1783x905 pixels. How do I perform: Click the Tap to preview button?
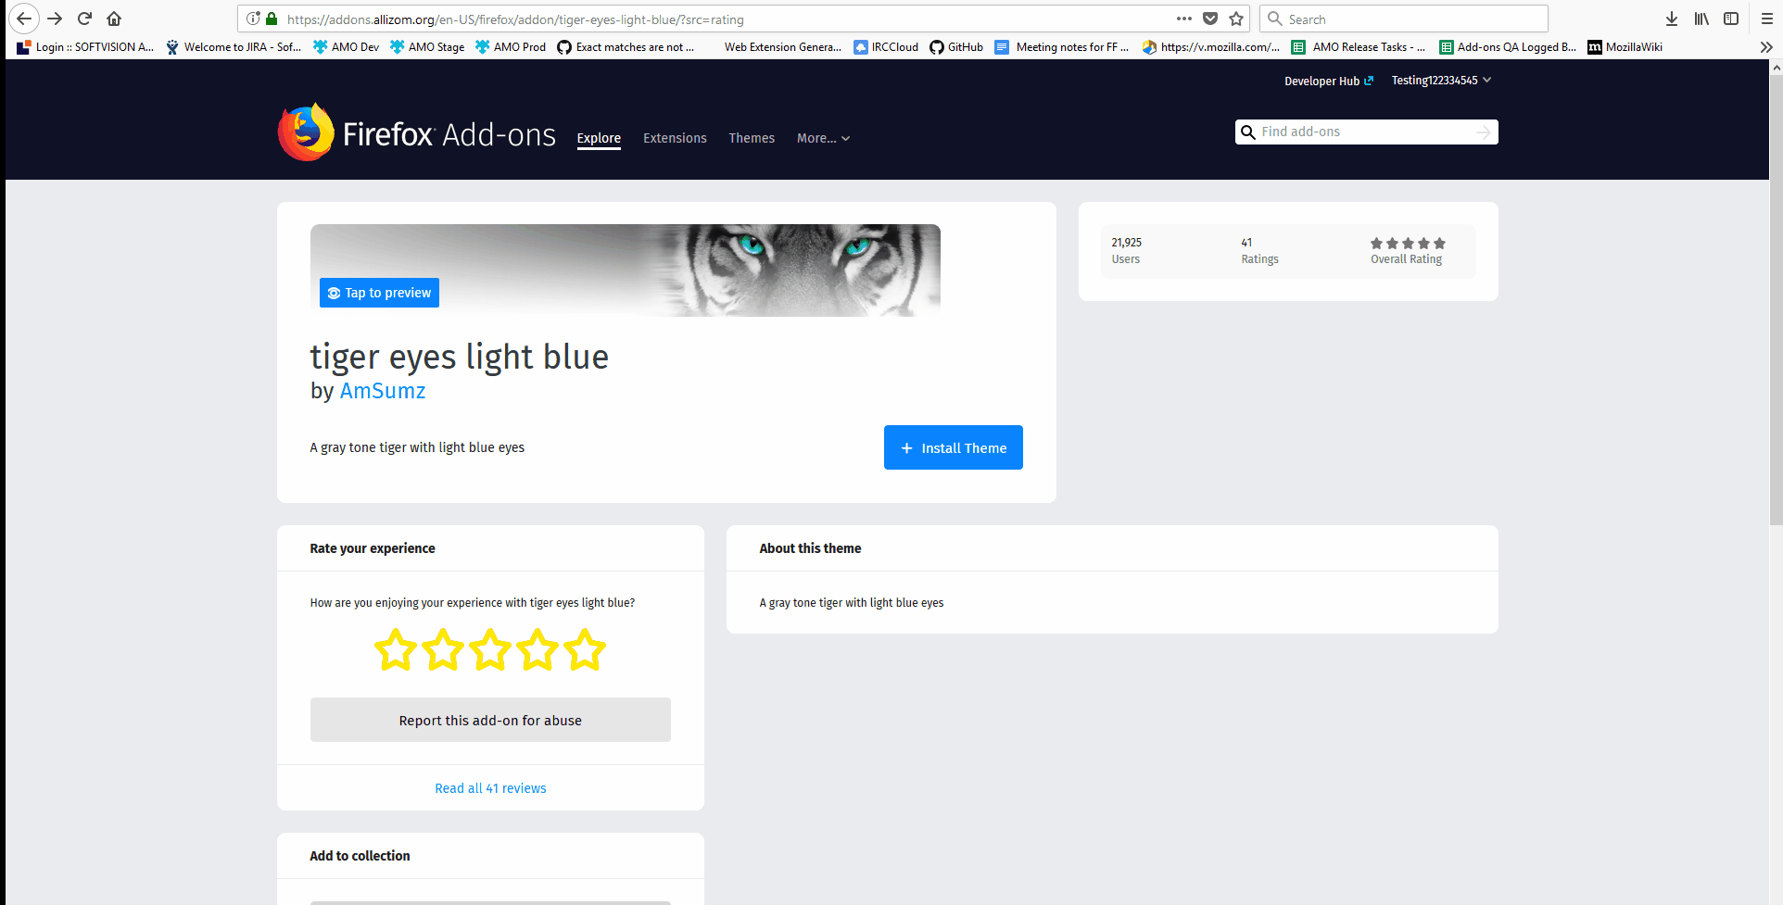379,293
